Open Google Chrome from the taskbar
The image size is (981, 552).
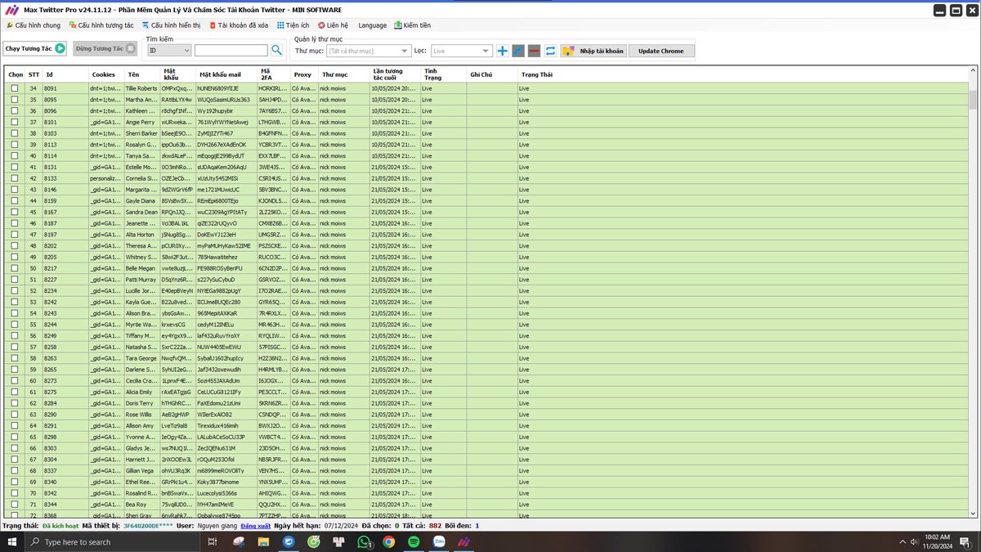388,541
